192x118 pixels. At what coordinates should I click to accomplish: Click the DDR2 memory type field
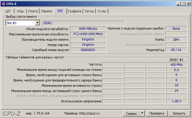point(84,23)
